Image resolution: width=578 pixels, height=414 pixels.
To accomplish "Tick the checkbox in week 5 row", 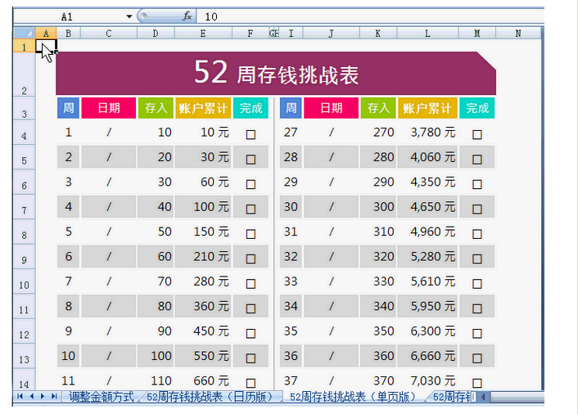I will pos(251,233).
